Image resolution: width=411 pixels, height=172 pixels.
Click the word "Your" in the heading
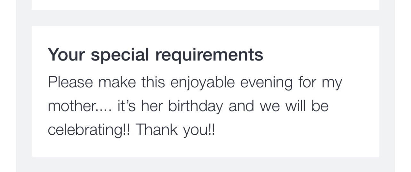(66, 55)
